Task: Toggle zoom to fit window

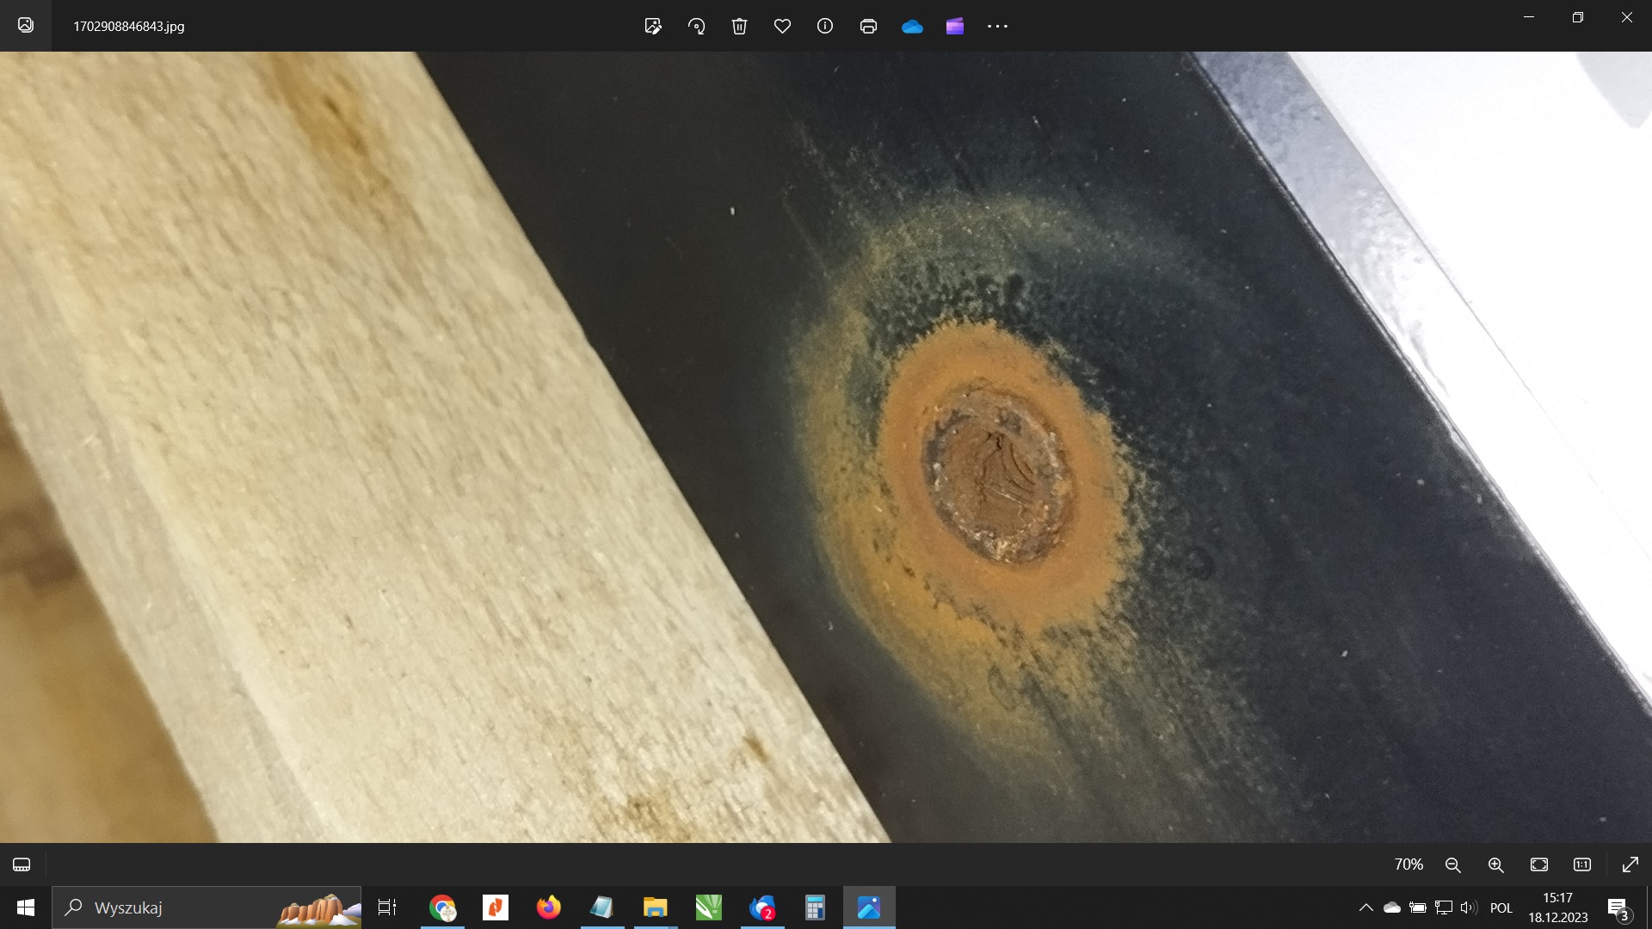Action: tap(1539, 864)
